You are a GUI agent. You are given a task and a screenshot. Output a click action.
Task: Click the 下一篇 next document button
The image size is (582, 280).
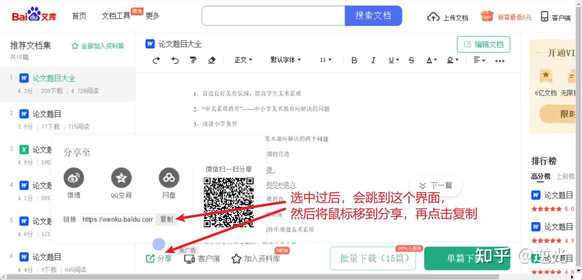436,186
